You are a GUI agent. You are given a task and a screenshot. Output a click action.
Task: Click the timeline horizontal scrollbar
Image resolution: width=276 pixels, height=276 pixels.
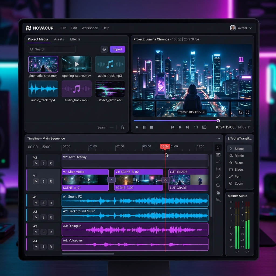click(88, 254)
